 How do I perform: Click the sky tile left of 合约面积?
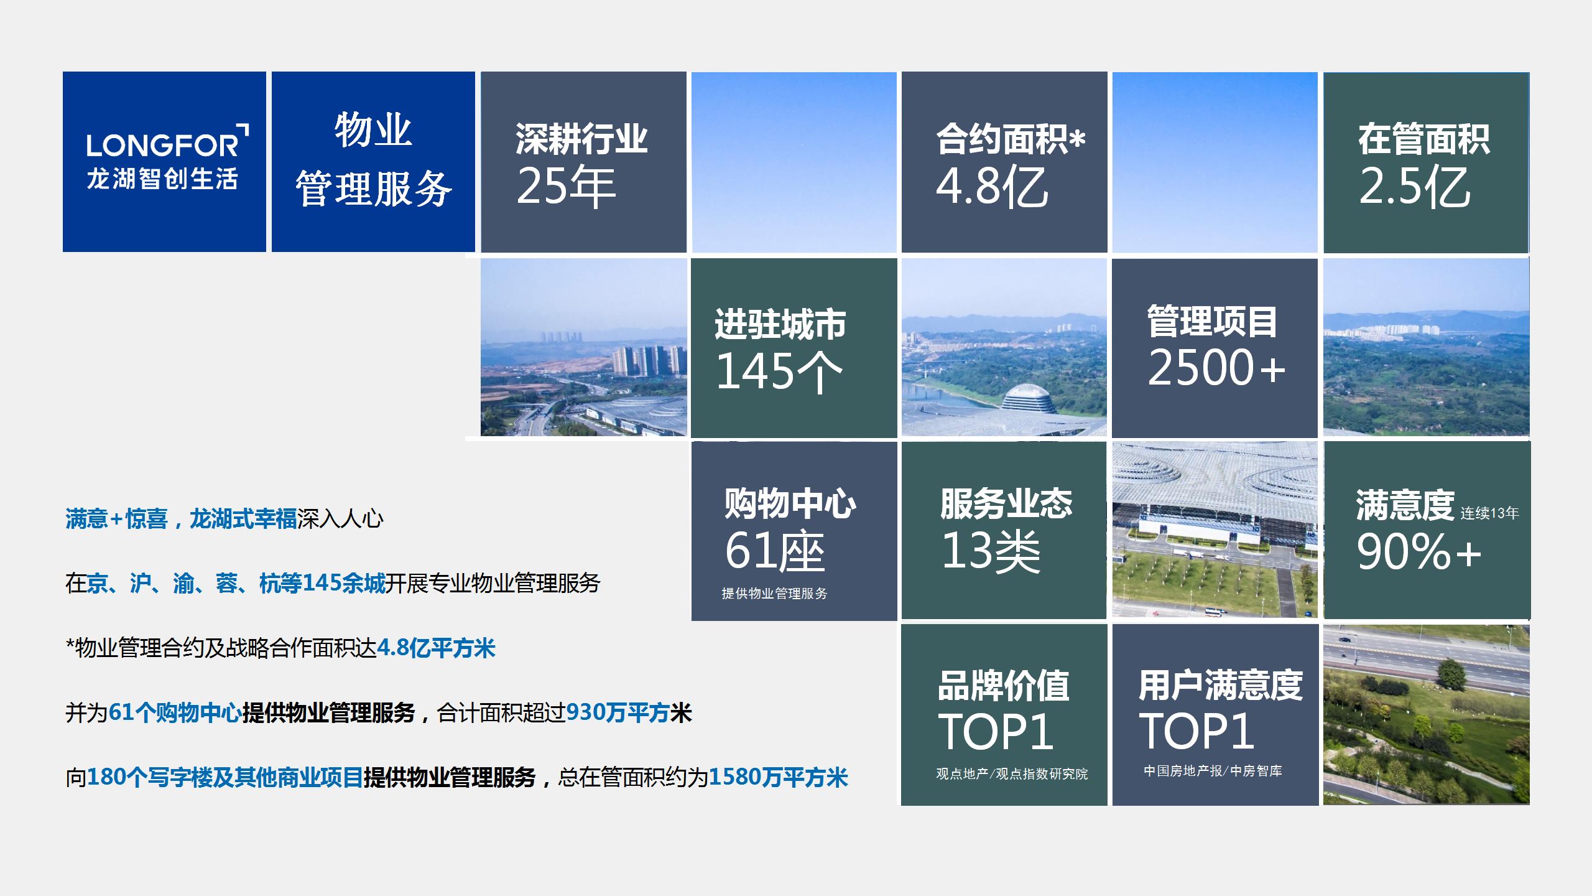(x=794, y=162)
